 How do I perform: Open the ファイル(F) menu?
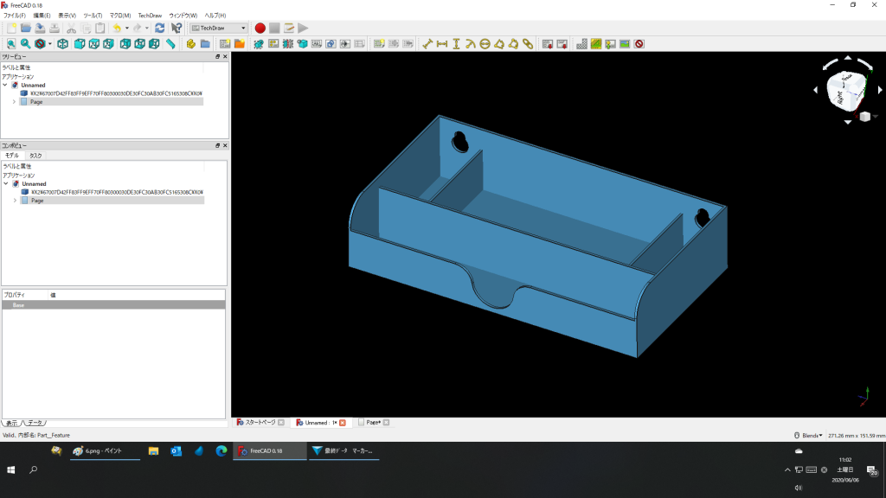pos(15,16)
